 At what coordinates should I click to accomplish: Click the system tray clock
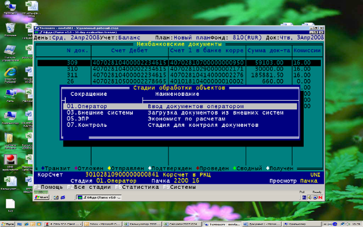click(357, 224)
